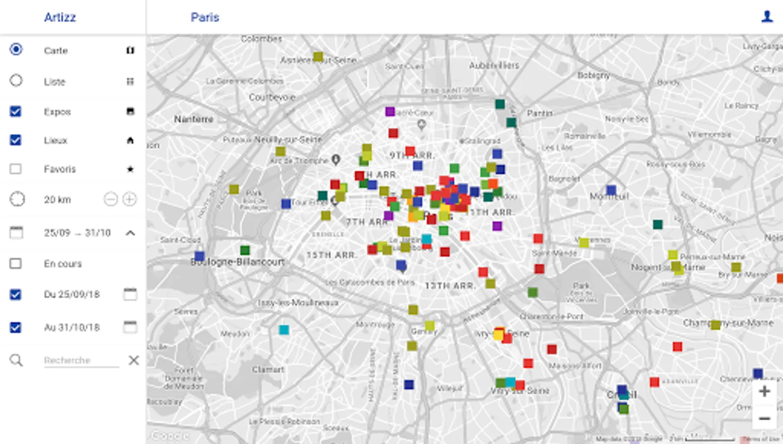Focus the Recherche search field
The image size is (783, 444).
click(x=82, y=360)
